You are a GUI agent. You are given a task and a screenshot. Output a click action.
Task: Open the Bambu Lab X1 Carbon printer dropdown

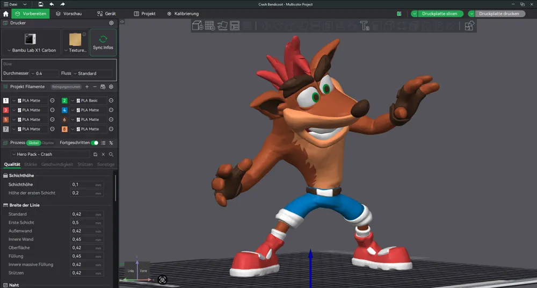[x=31, y=50]
